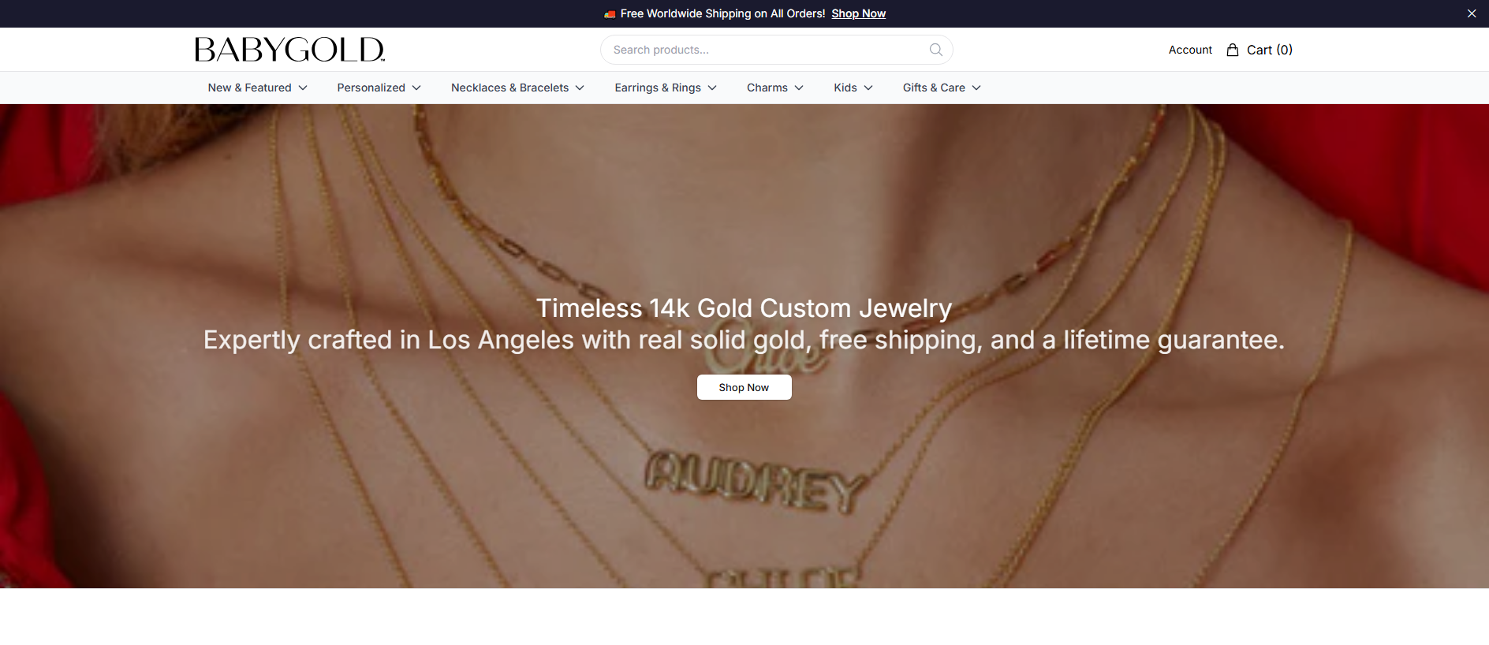Open the Account link
This screenshot has width=1489, height=645.
[x=1190, y=50]
